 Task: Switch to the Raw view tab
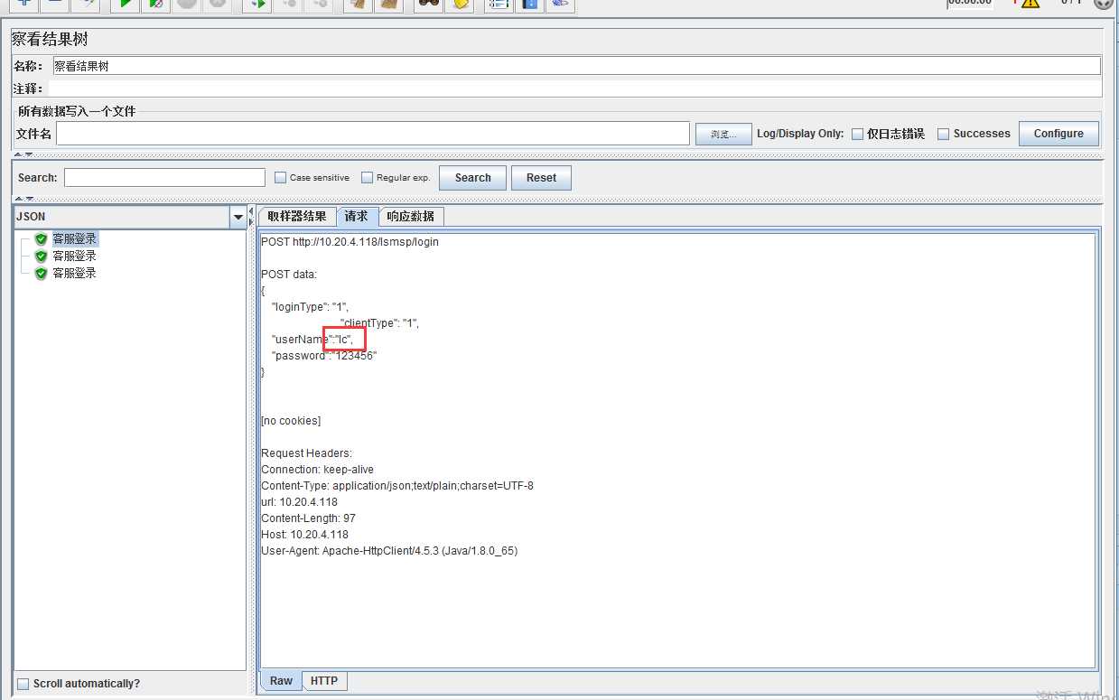click(x=281, y=681)
